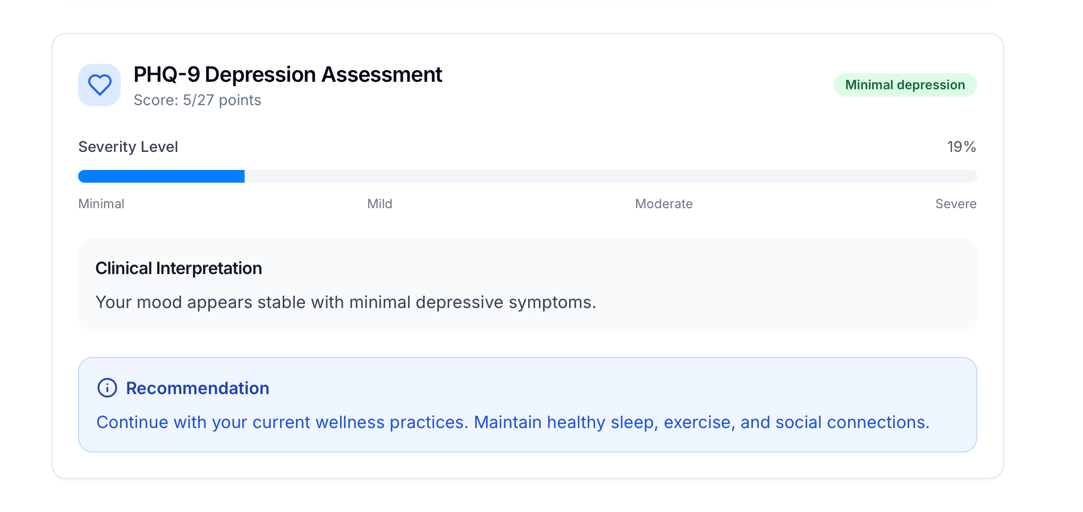Click the green Minimal depression badge

904,85
